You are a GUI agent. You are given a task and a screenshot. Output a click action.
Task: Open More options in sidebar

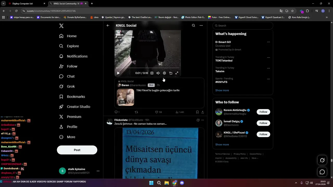[x=67, y=137]
